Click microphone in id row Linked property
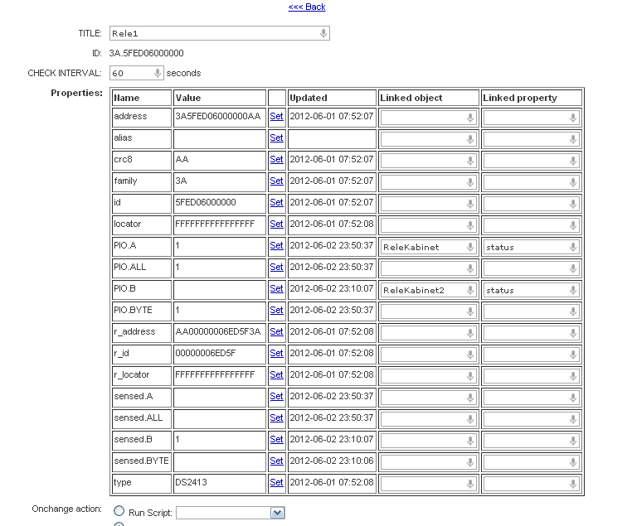Viewport: 632px width, 526px height. pos(573,204)
